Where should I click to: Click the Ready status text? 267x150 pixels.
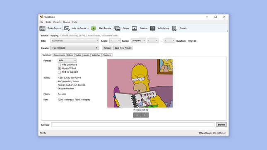coord(43,133)
